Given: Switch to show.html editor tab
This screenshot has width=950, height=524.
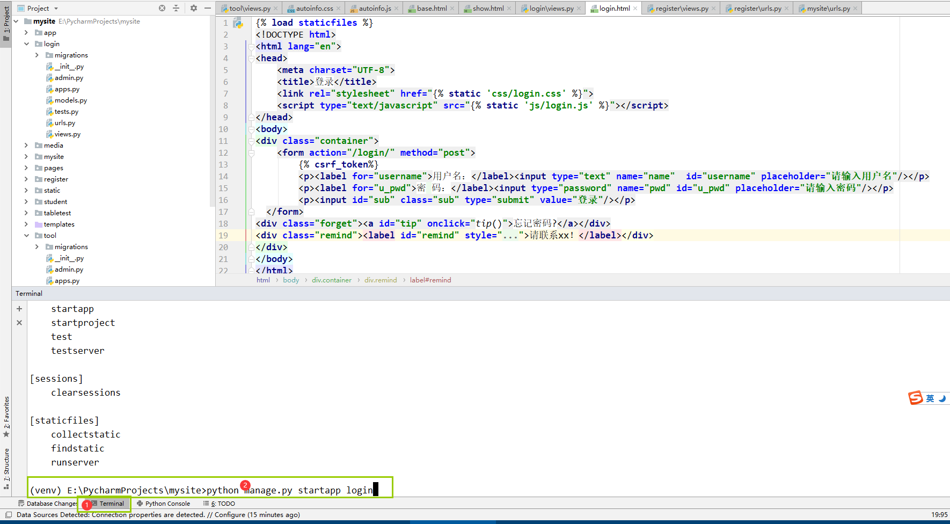Looking at the screenshot, I should pyautogui.click(x=488, y=8).
